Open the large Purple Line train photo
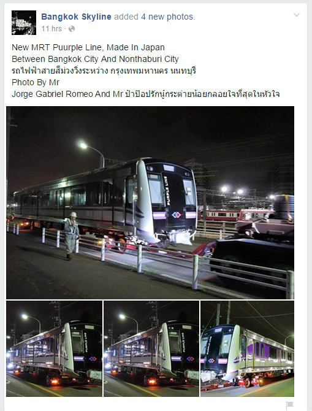The image size is (312, 411). pyautogui.click(x=150, y=202)
